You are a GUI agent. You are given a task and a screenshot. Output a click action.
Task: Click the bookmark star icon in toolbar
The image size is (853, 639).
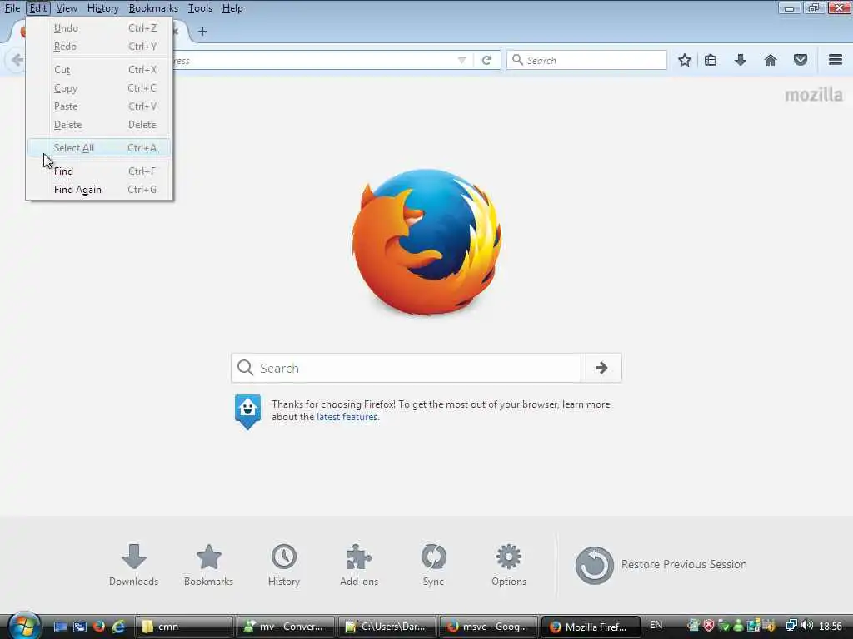tap(685, 60)
